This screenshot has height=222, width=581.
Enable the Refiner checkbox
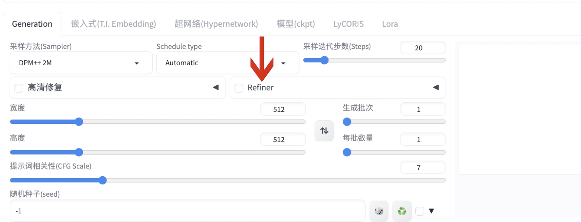click(x=239, y=88)
